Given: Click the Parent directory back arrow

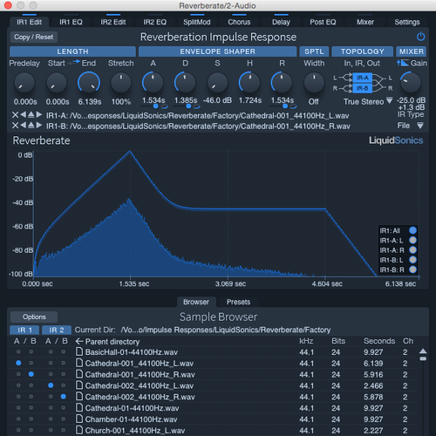Looking at the screenshot, I should pyautogui.click(x=79, y=341).
